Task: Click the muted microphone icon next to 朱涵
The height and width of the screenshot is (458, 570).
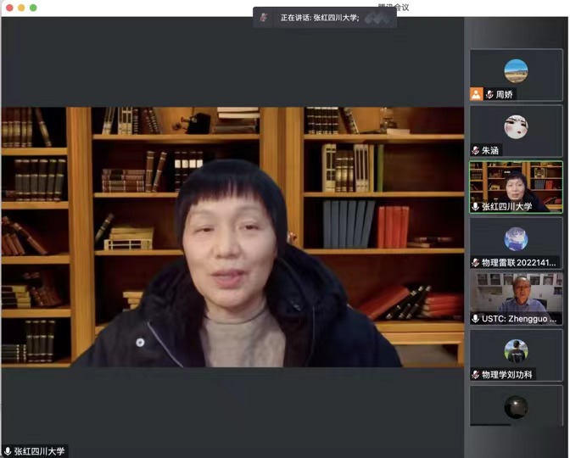Action: [x=476, y=150]
